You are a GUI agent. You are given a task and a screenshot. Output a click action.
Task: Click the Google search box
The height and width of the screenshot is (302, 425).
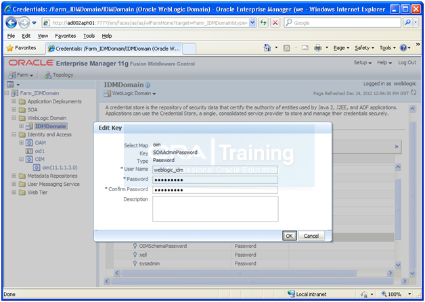(x=342, y=23)
